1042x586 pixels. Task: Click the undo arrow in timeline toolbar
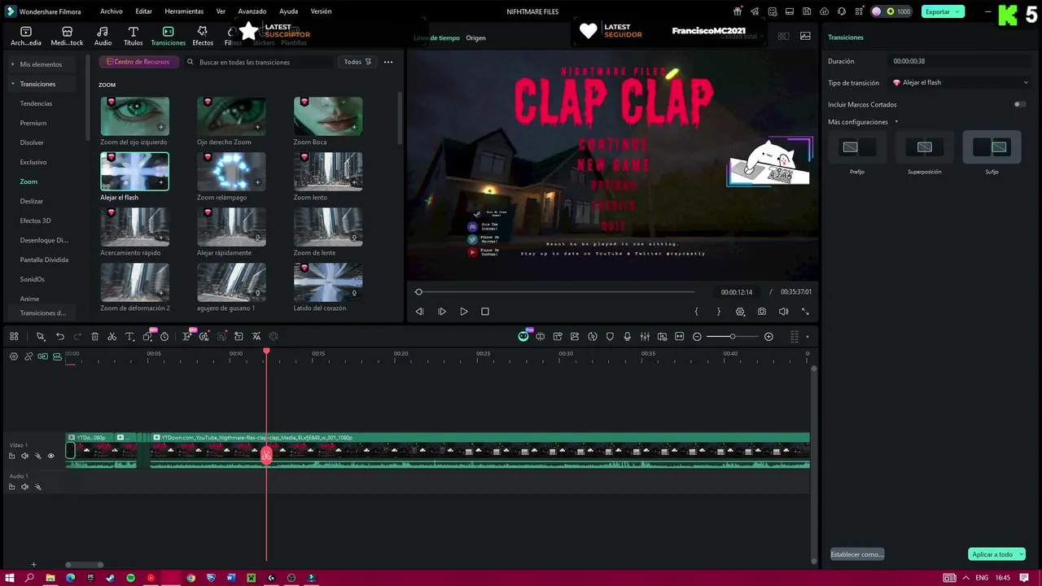click(x=60, y=336)
